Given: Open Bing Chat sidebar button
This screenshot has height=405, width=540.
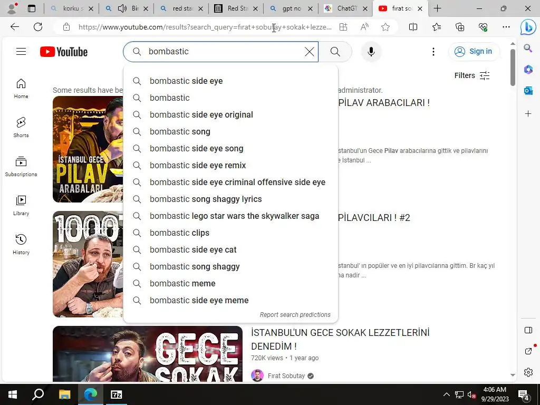Looking at the screenshot, I should click(528, 27).
